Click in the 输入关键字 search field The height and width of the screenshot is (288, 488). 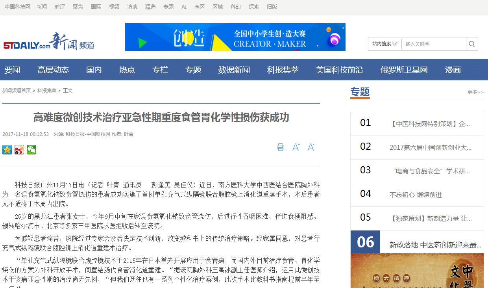click(x=433, y=44)
